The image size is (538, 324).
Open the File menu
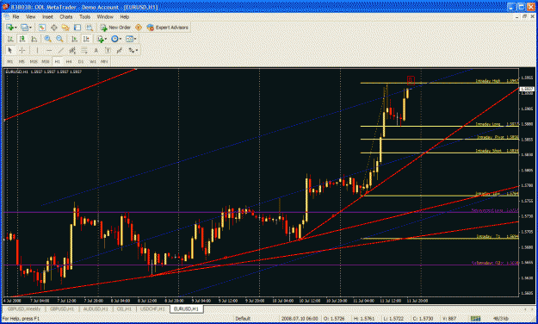pos(15,16)
